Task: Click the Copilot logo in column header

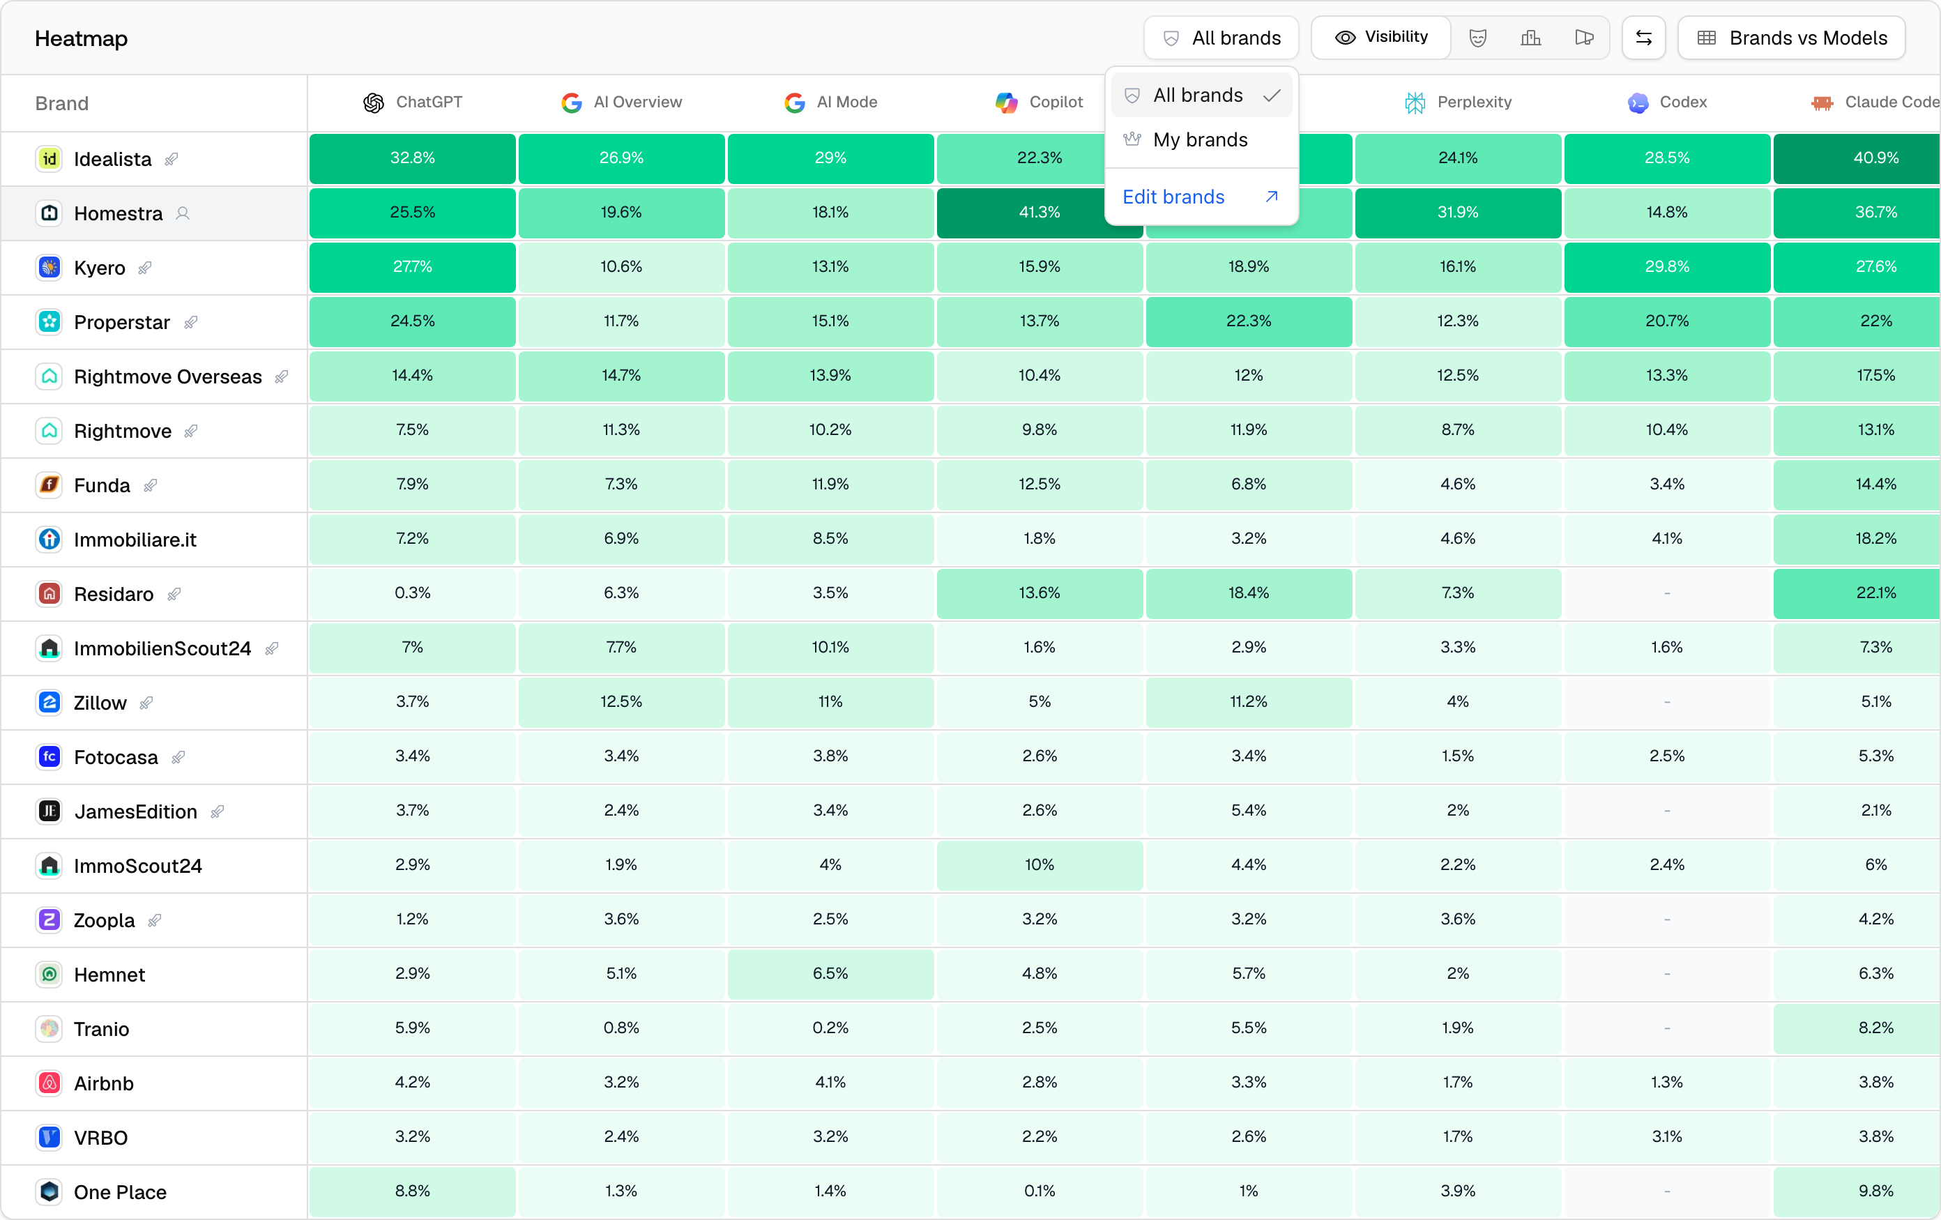Action: [x=1007, y=102]
